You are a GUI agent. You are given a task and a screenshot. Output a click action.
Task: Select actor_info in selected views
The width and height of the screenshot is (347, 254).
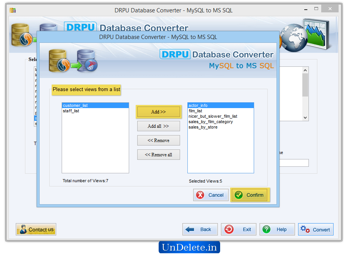221,105
